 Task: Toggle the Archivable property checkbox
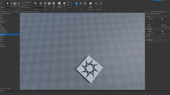pos(162,19)
